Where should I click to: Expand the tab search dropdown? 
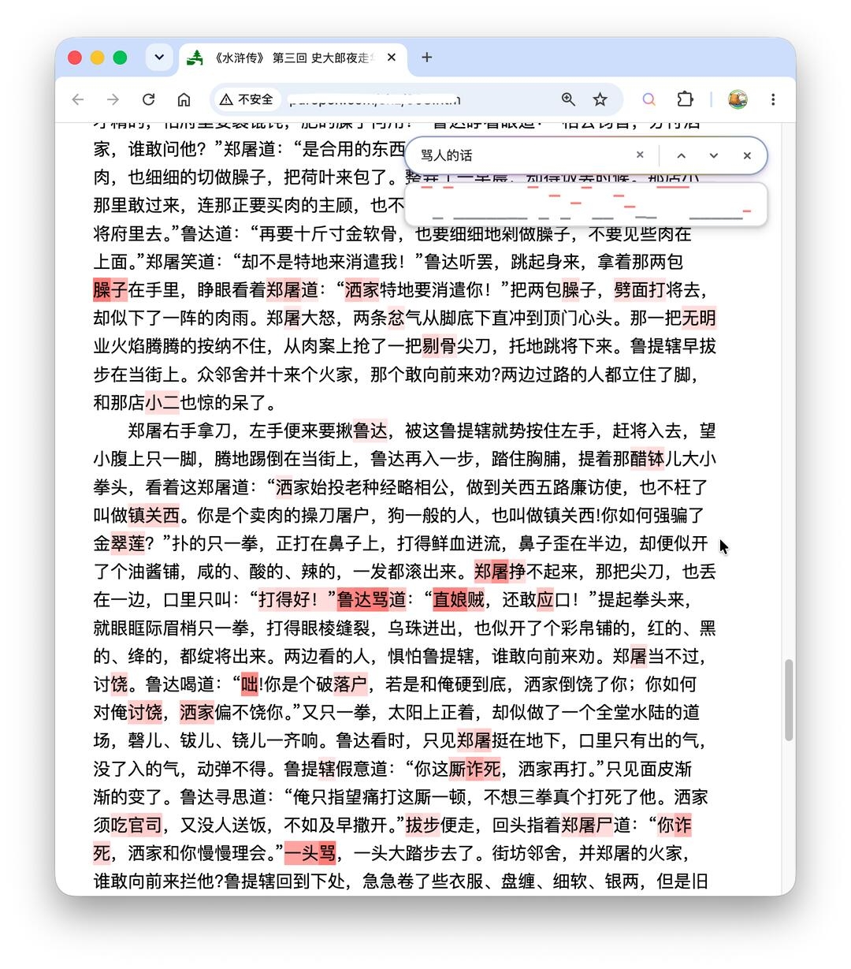pyautogui.click(x=159, y=57)
